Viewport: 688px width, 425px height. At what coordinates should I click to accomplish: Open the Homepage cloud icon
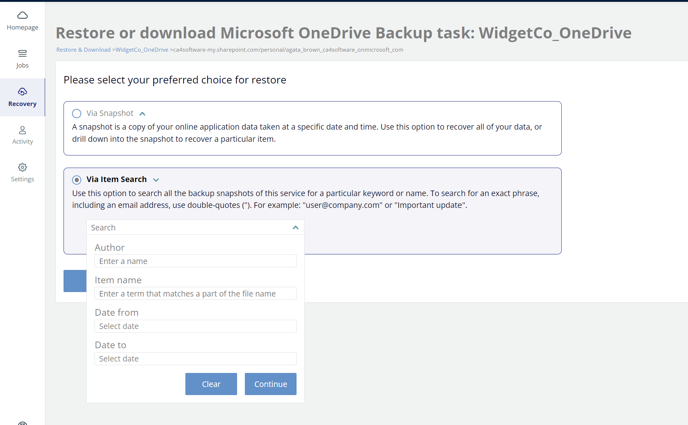23,15
